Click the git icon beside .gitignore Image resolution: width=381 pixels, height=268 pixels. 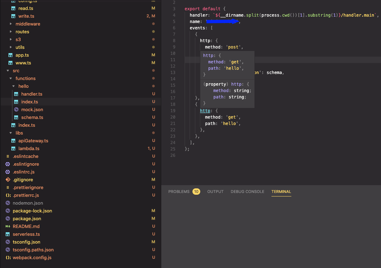click(x=8, y=179)
